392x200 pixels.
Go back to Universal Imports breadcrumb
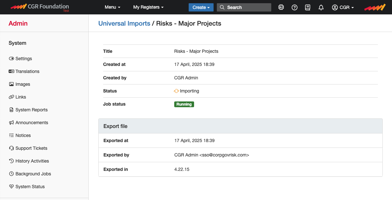[124, 23]
